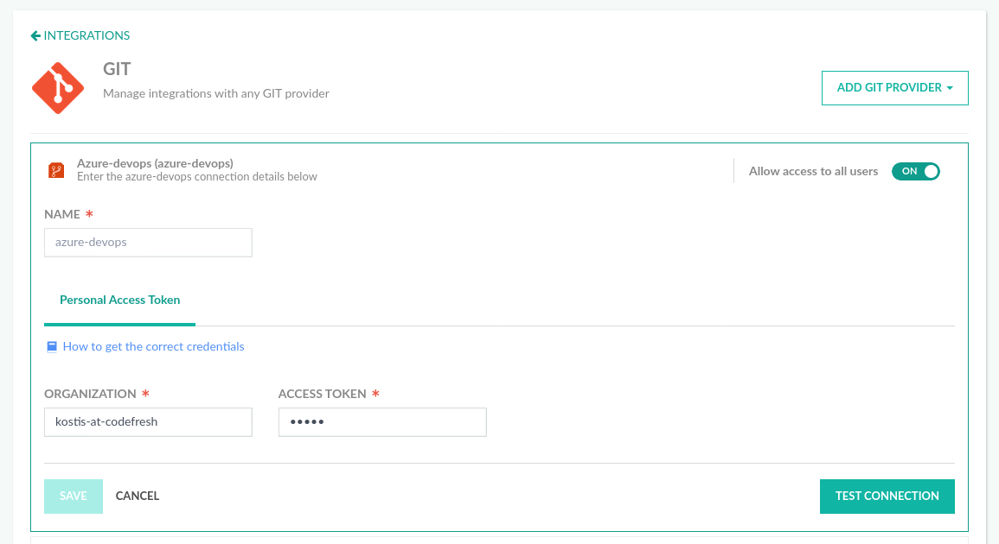Click the ACCESS TOKEN field label
Screen dimensions: 999x544
pyautogui.click(x=323, y=394)
